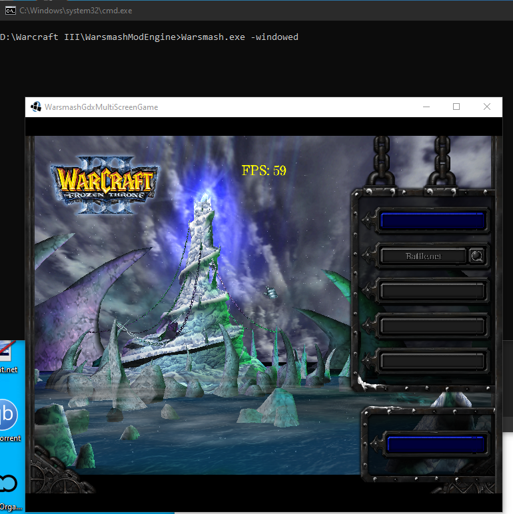
Task: Click the magnifier icon beside Battle.net
Action: click(x=477, y=256)
